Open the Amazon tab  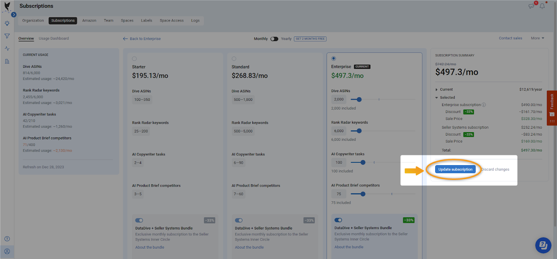[x=89, y=21]
